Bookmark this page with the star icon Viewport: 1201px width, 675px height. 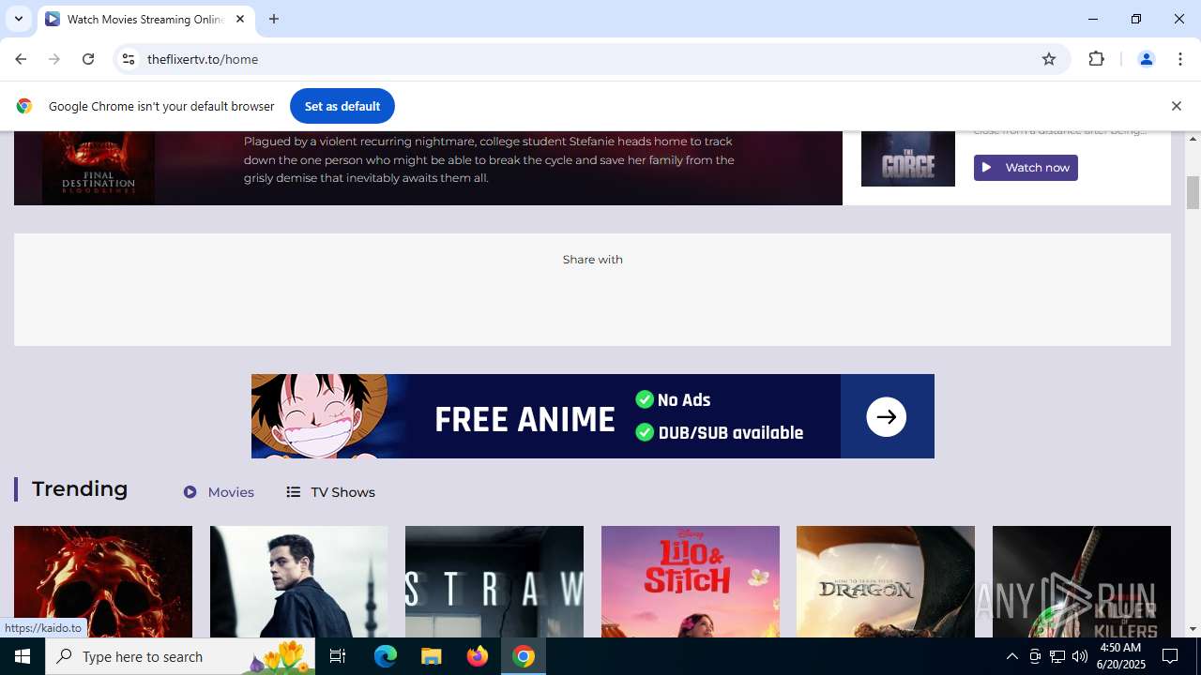pyautogui.click(x=1049, y=59)
